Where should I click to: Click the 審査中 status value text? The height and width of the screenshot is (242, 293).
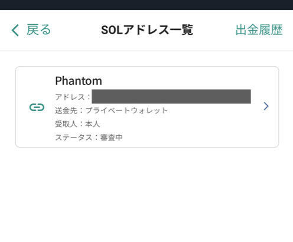(112, 138)
